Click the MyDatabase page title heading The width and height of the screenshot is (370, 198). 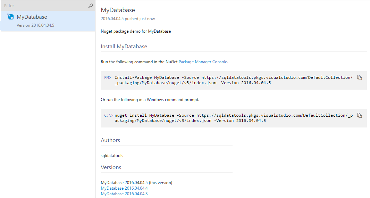pos(118,10)
